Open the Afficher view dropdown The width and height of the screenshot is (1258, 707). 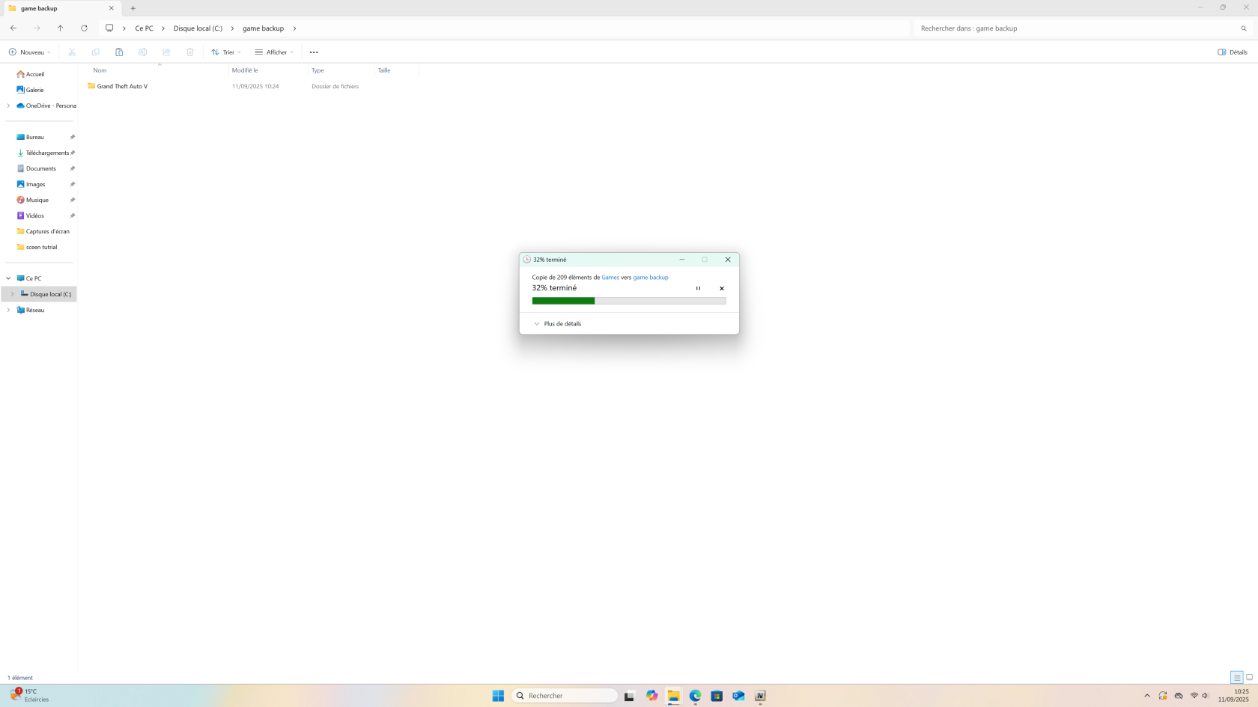coord(274,52)
